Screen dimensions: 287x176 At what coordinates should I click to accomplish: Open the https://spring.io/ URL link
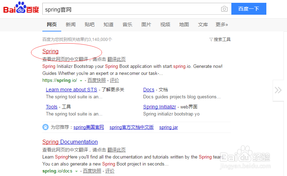pyautogui.click(x=59, y=80)
